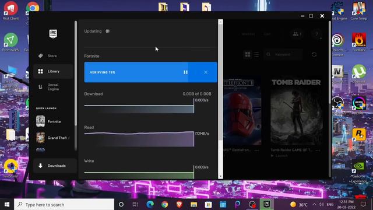The width and height of the screenshot is (373, 210).
Task: Click downloads panel scrollbar down arrow
Action: click(220, 176)
